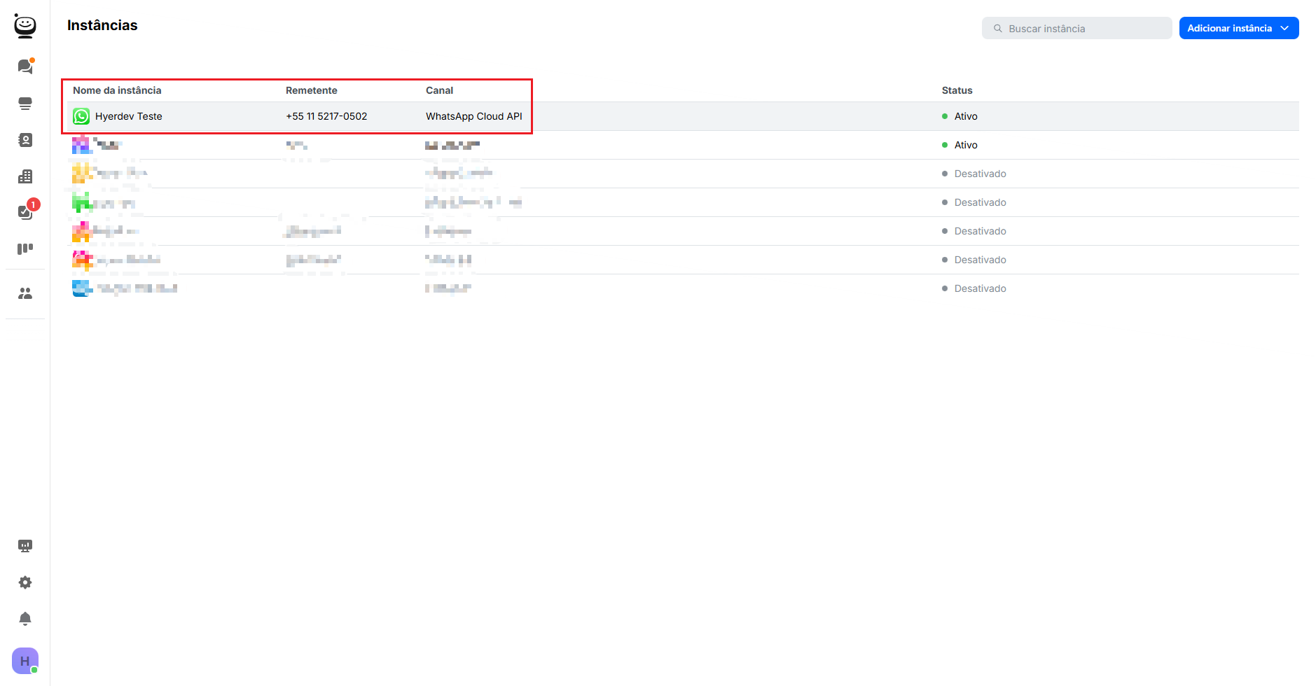
Task: Click the stacked layers icon in sidebar
Action: (x=25, y=104)
